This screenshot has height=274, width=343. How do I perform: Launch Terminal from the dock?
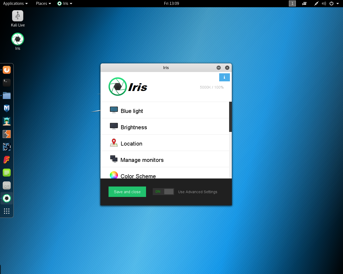pos(7,82)
